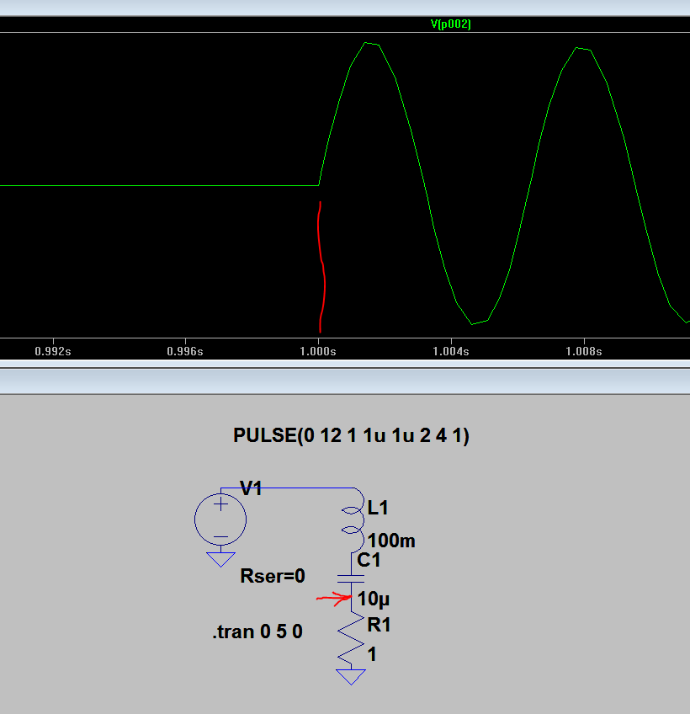Viewport: 690px width, 714px height.
Task: Click the 100m inductance value
Action: (x=391, y=541)
